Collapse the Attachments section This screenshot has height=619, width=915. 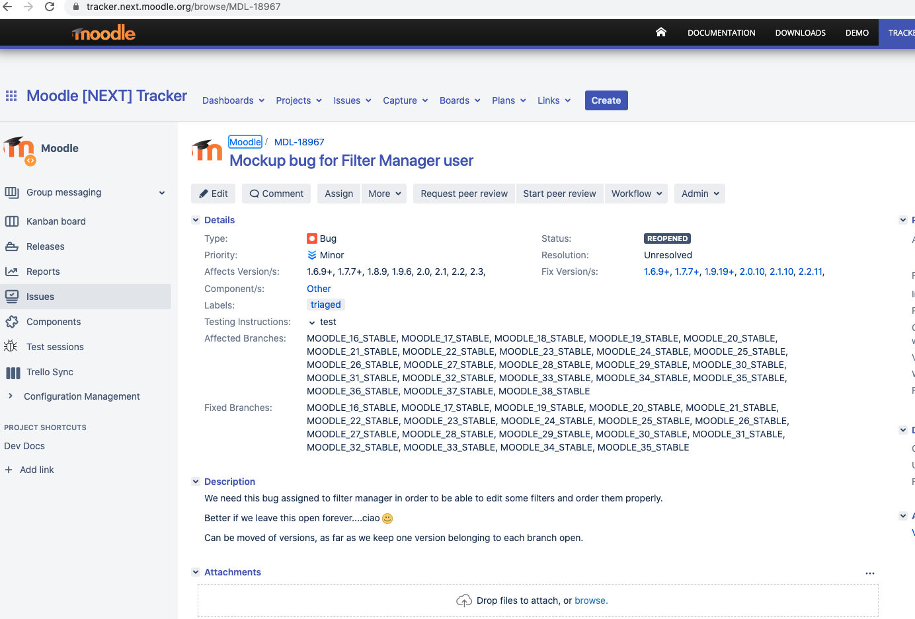pyautogui.click(x=196, y=572)
